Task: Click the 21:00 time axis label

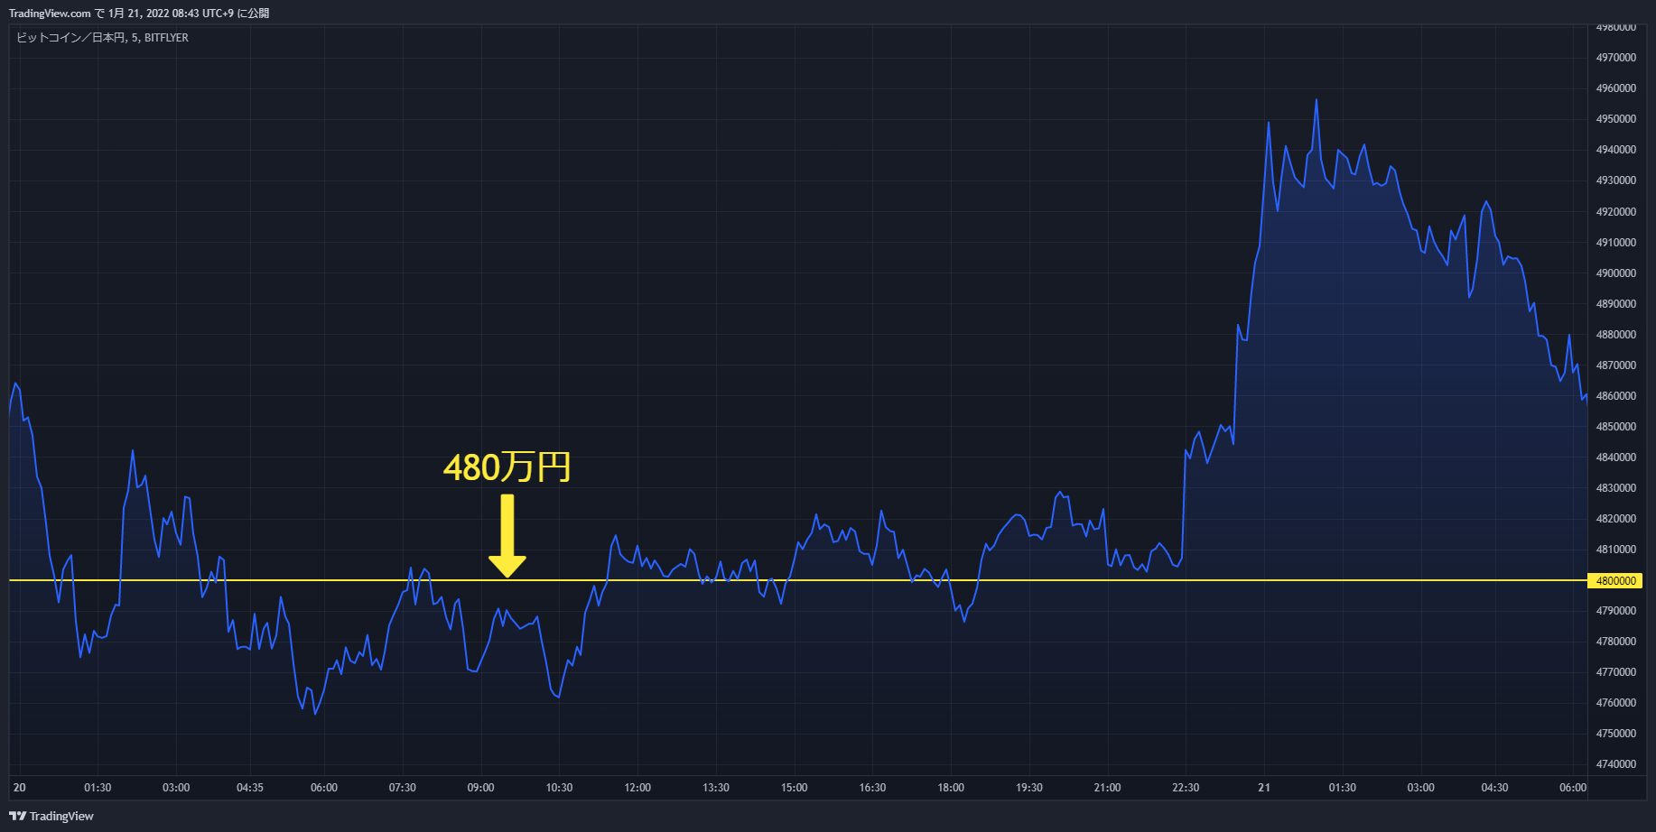Action: pyautogui.click(x=1108, y=788)
